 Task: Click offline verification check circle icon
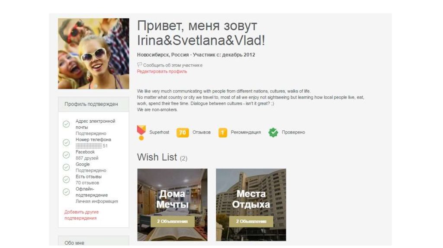click(66, 192)
